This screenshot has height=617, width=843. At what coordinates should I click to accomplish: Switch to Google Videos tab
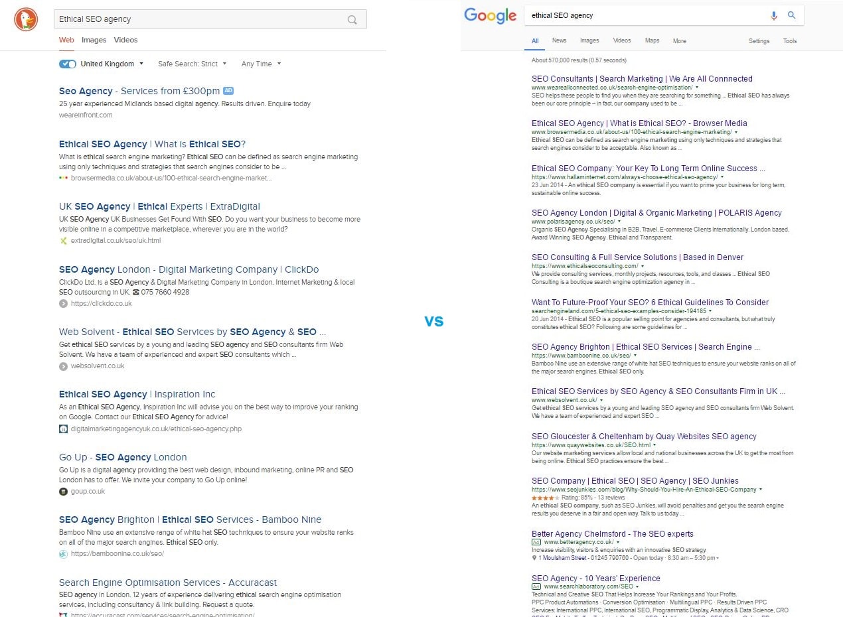coord(622,40)
